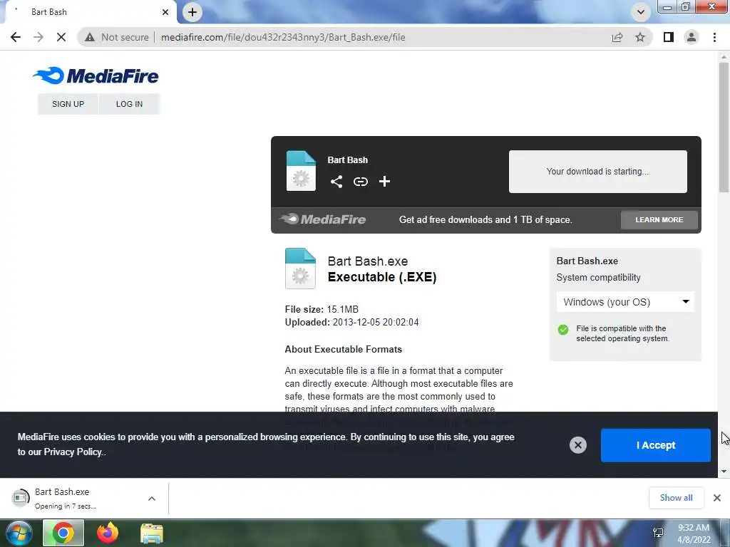Select the Bart Bash browser tab

coord(88,12)
